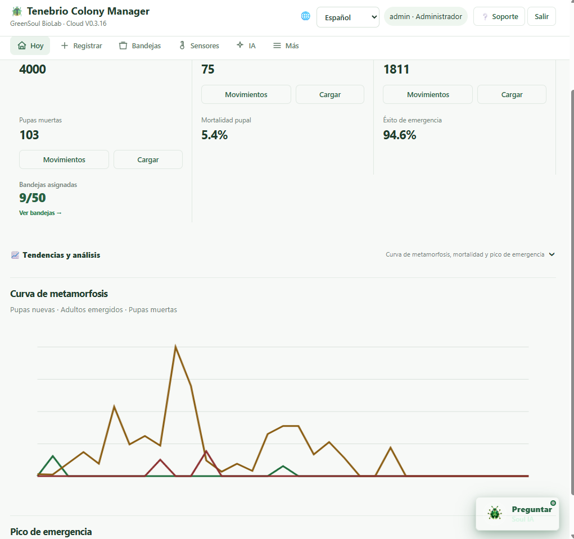The image size is (574, 539).
Task: Open Soporte help button
Action: pyautogui.click(x=499, y=16)
